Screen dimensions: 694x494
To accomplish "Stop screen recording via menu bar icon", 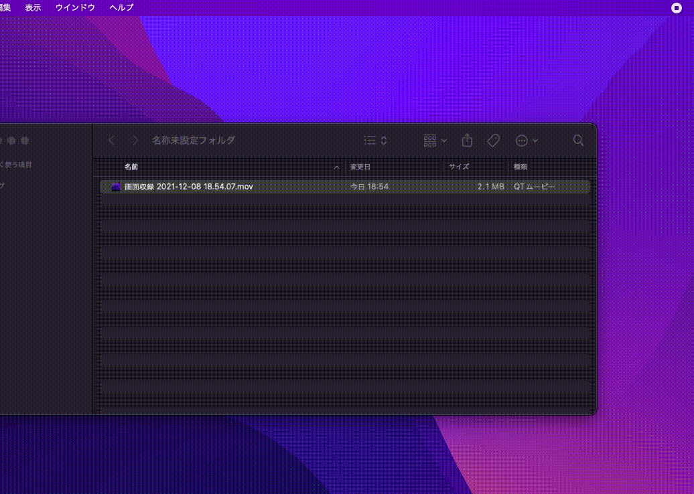I will click(x=677, y=8).
